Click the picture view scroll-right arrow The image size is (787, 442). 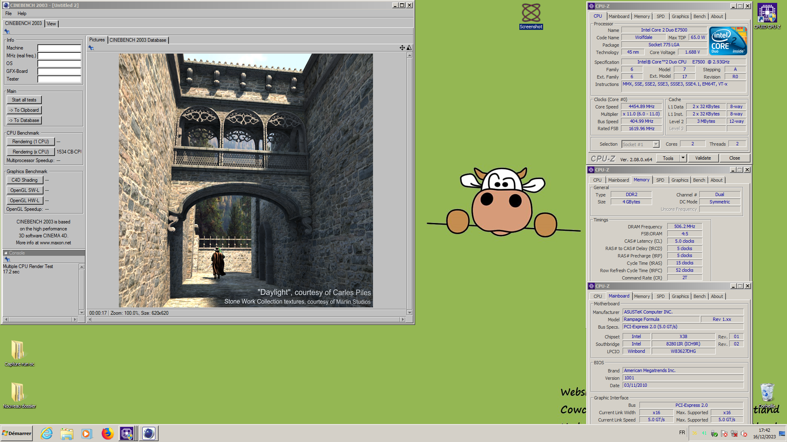[x=403, y=320]
